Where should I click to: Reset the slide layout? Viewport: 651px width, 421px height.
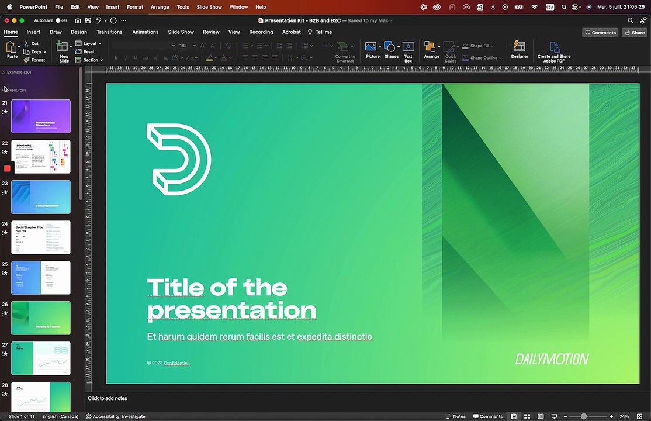pos(85,51)
